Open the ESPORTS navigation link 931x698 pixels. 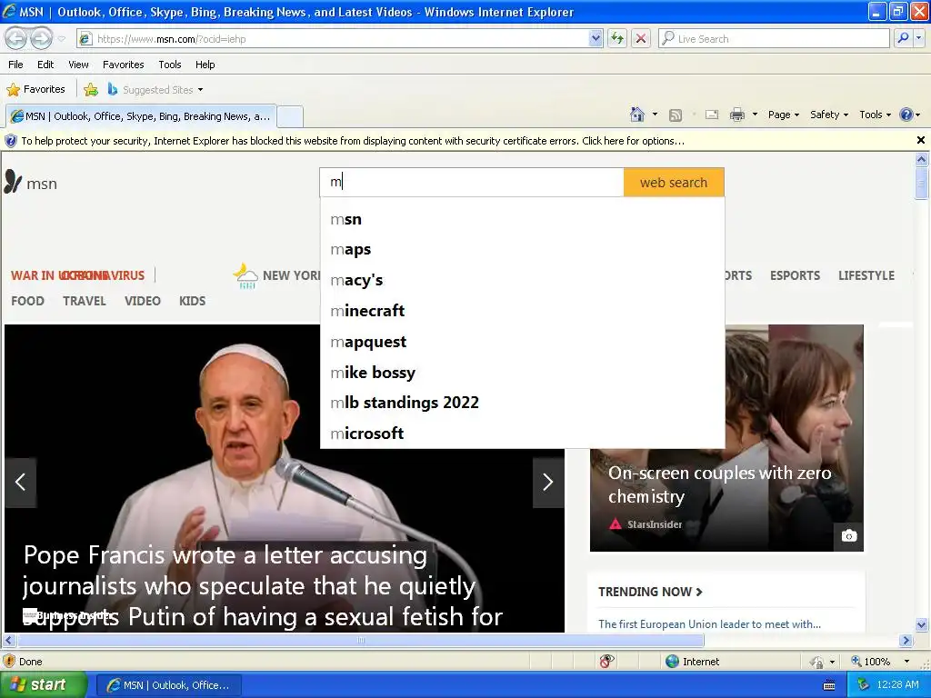click(795, 275)
